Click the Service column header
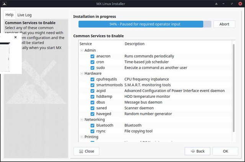This screenshot has width=245, height=162. (86, 44)
